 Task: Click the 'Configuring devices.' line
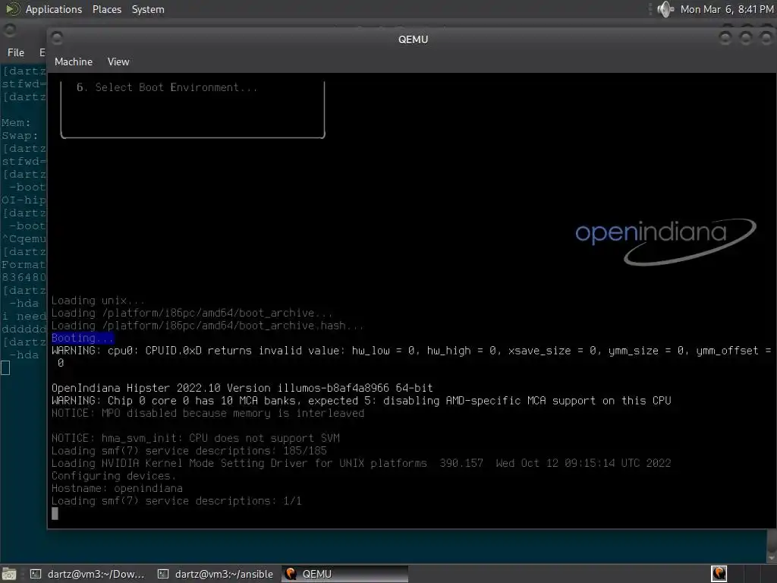point(114,476)
